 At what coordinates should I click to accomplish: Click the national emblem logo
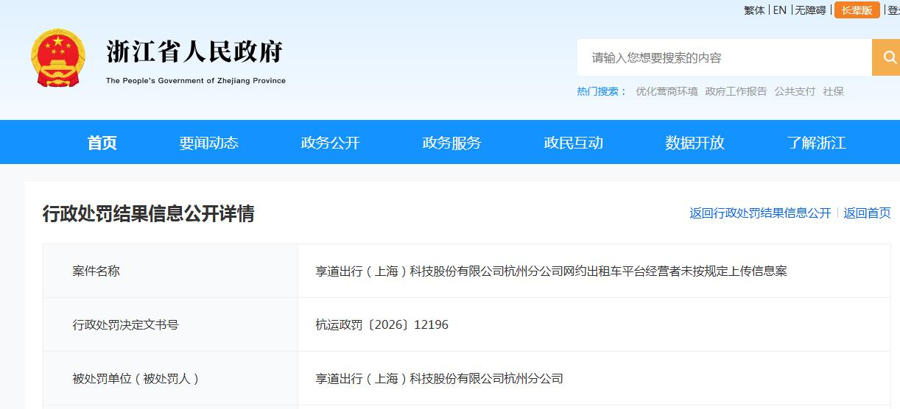[59, 59]
